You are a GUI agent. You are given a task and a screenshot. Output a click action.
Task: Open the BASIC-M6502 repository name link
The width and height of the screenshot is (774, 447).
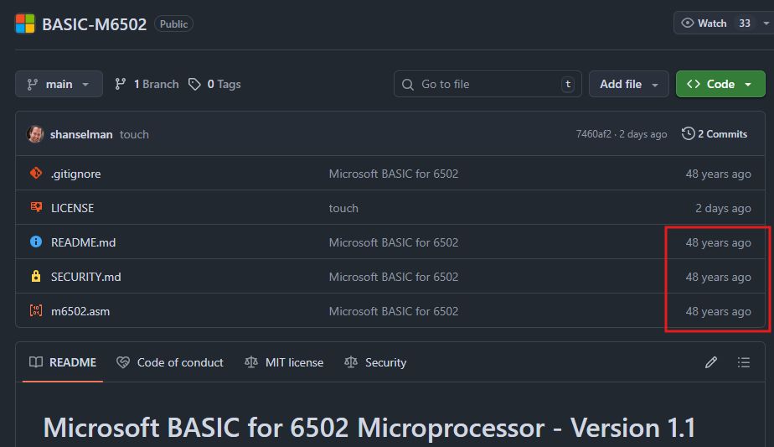[95, 24]
